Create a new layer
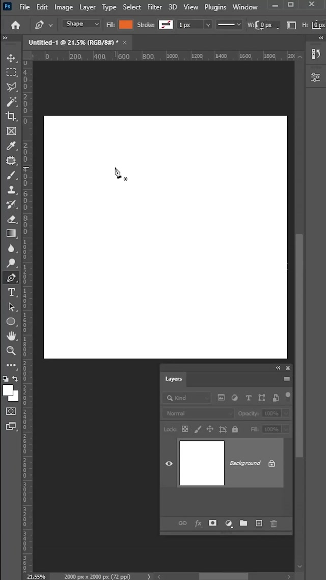The image size is (326, 580). click(x=259, y=523)
